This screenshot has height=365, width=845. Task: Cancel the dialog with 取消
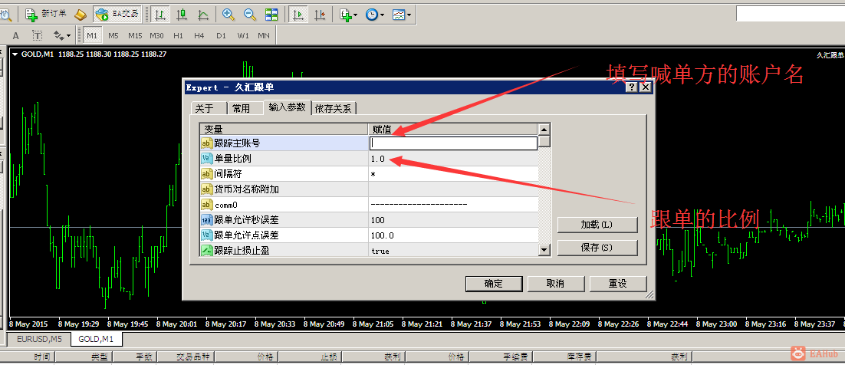[556, 284]
